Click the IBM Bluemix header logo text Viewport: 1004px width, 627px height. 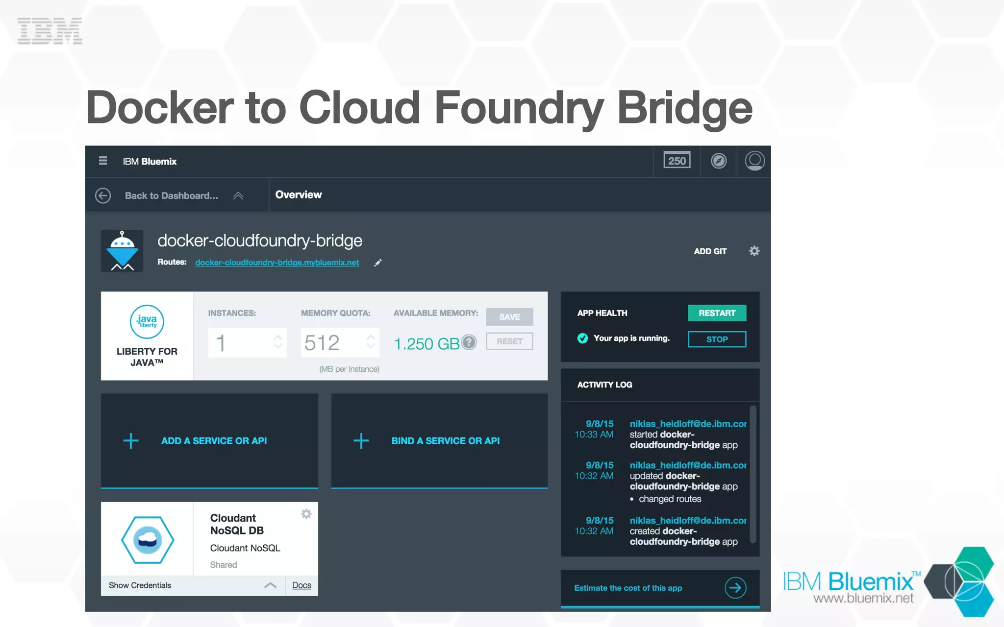150,162
